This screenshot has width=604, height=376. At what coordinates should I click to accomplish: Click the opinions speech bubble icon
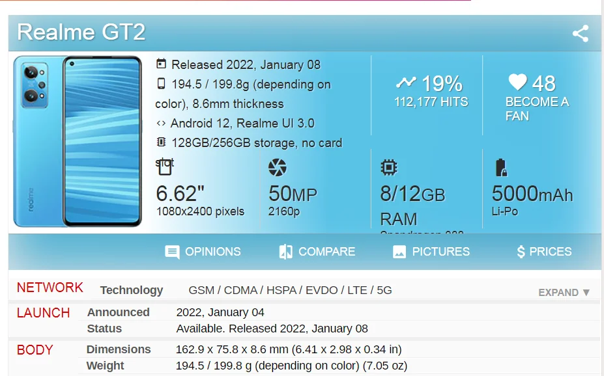pyautogui.click(x=172, y=252)
